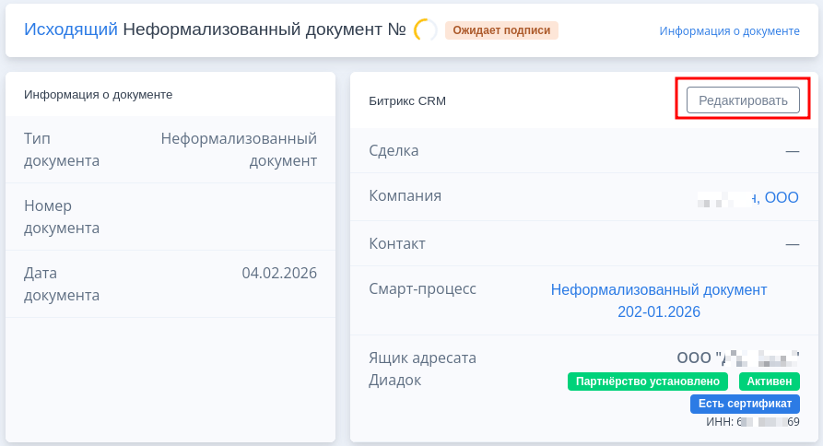Click the Партнёрство установлено green badge
823x446 pixels.
coord(647,381)
